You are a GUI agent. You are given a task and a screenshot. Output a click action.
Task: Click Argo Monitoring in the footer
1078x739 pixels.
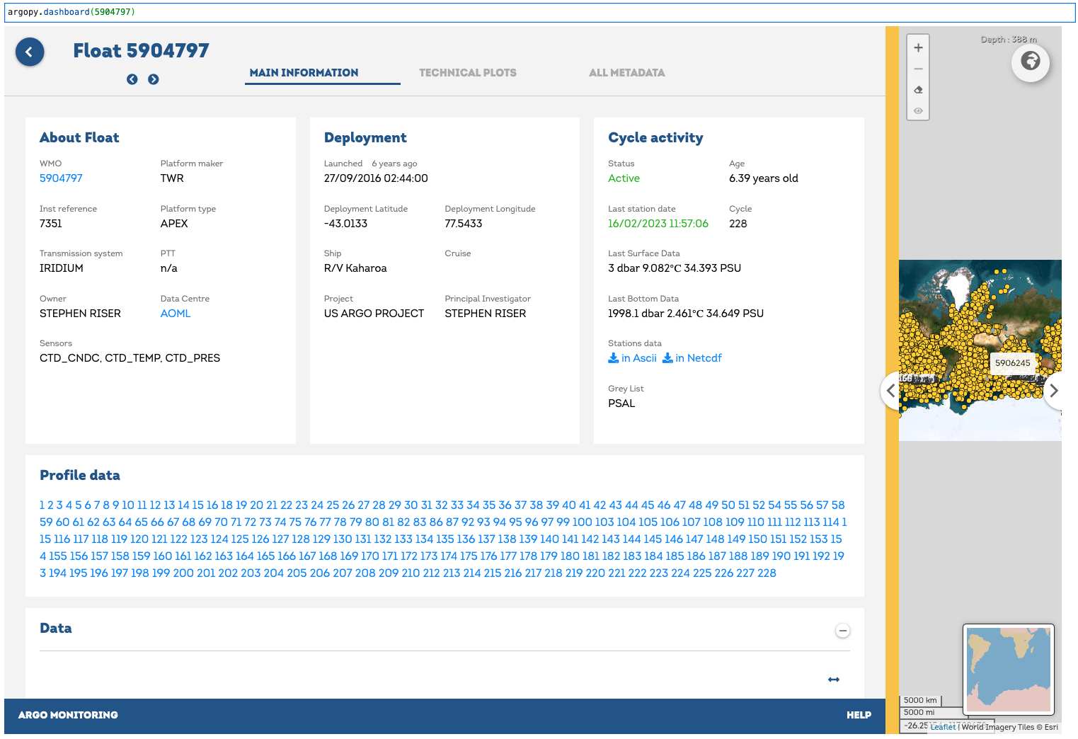click(x=68, y=715)
